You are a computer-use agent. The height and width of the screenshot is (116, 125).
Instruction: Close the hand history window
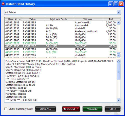tap(113, 109)
